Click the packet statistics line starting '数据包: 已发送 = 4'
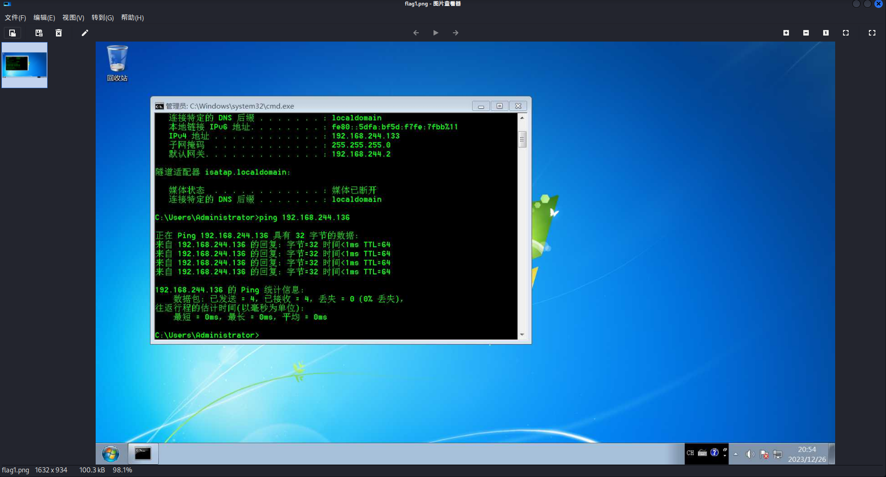Screen dimensions: 886x477 pos(289,299)
